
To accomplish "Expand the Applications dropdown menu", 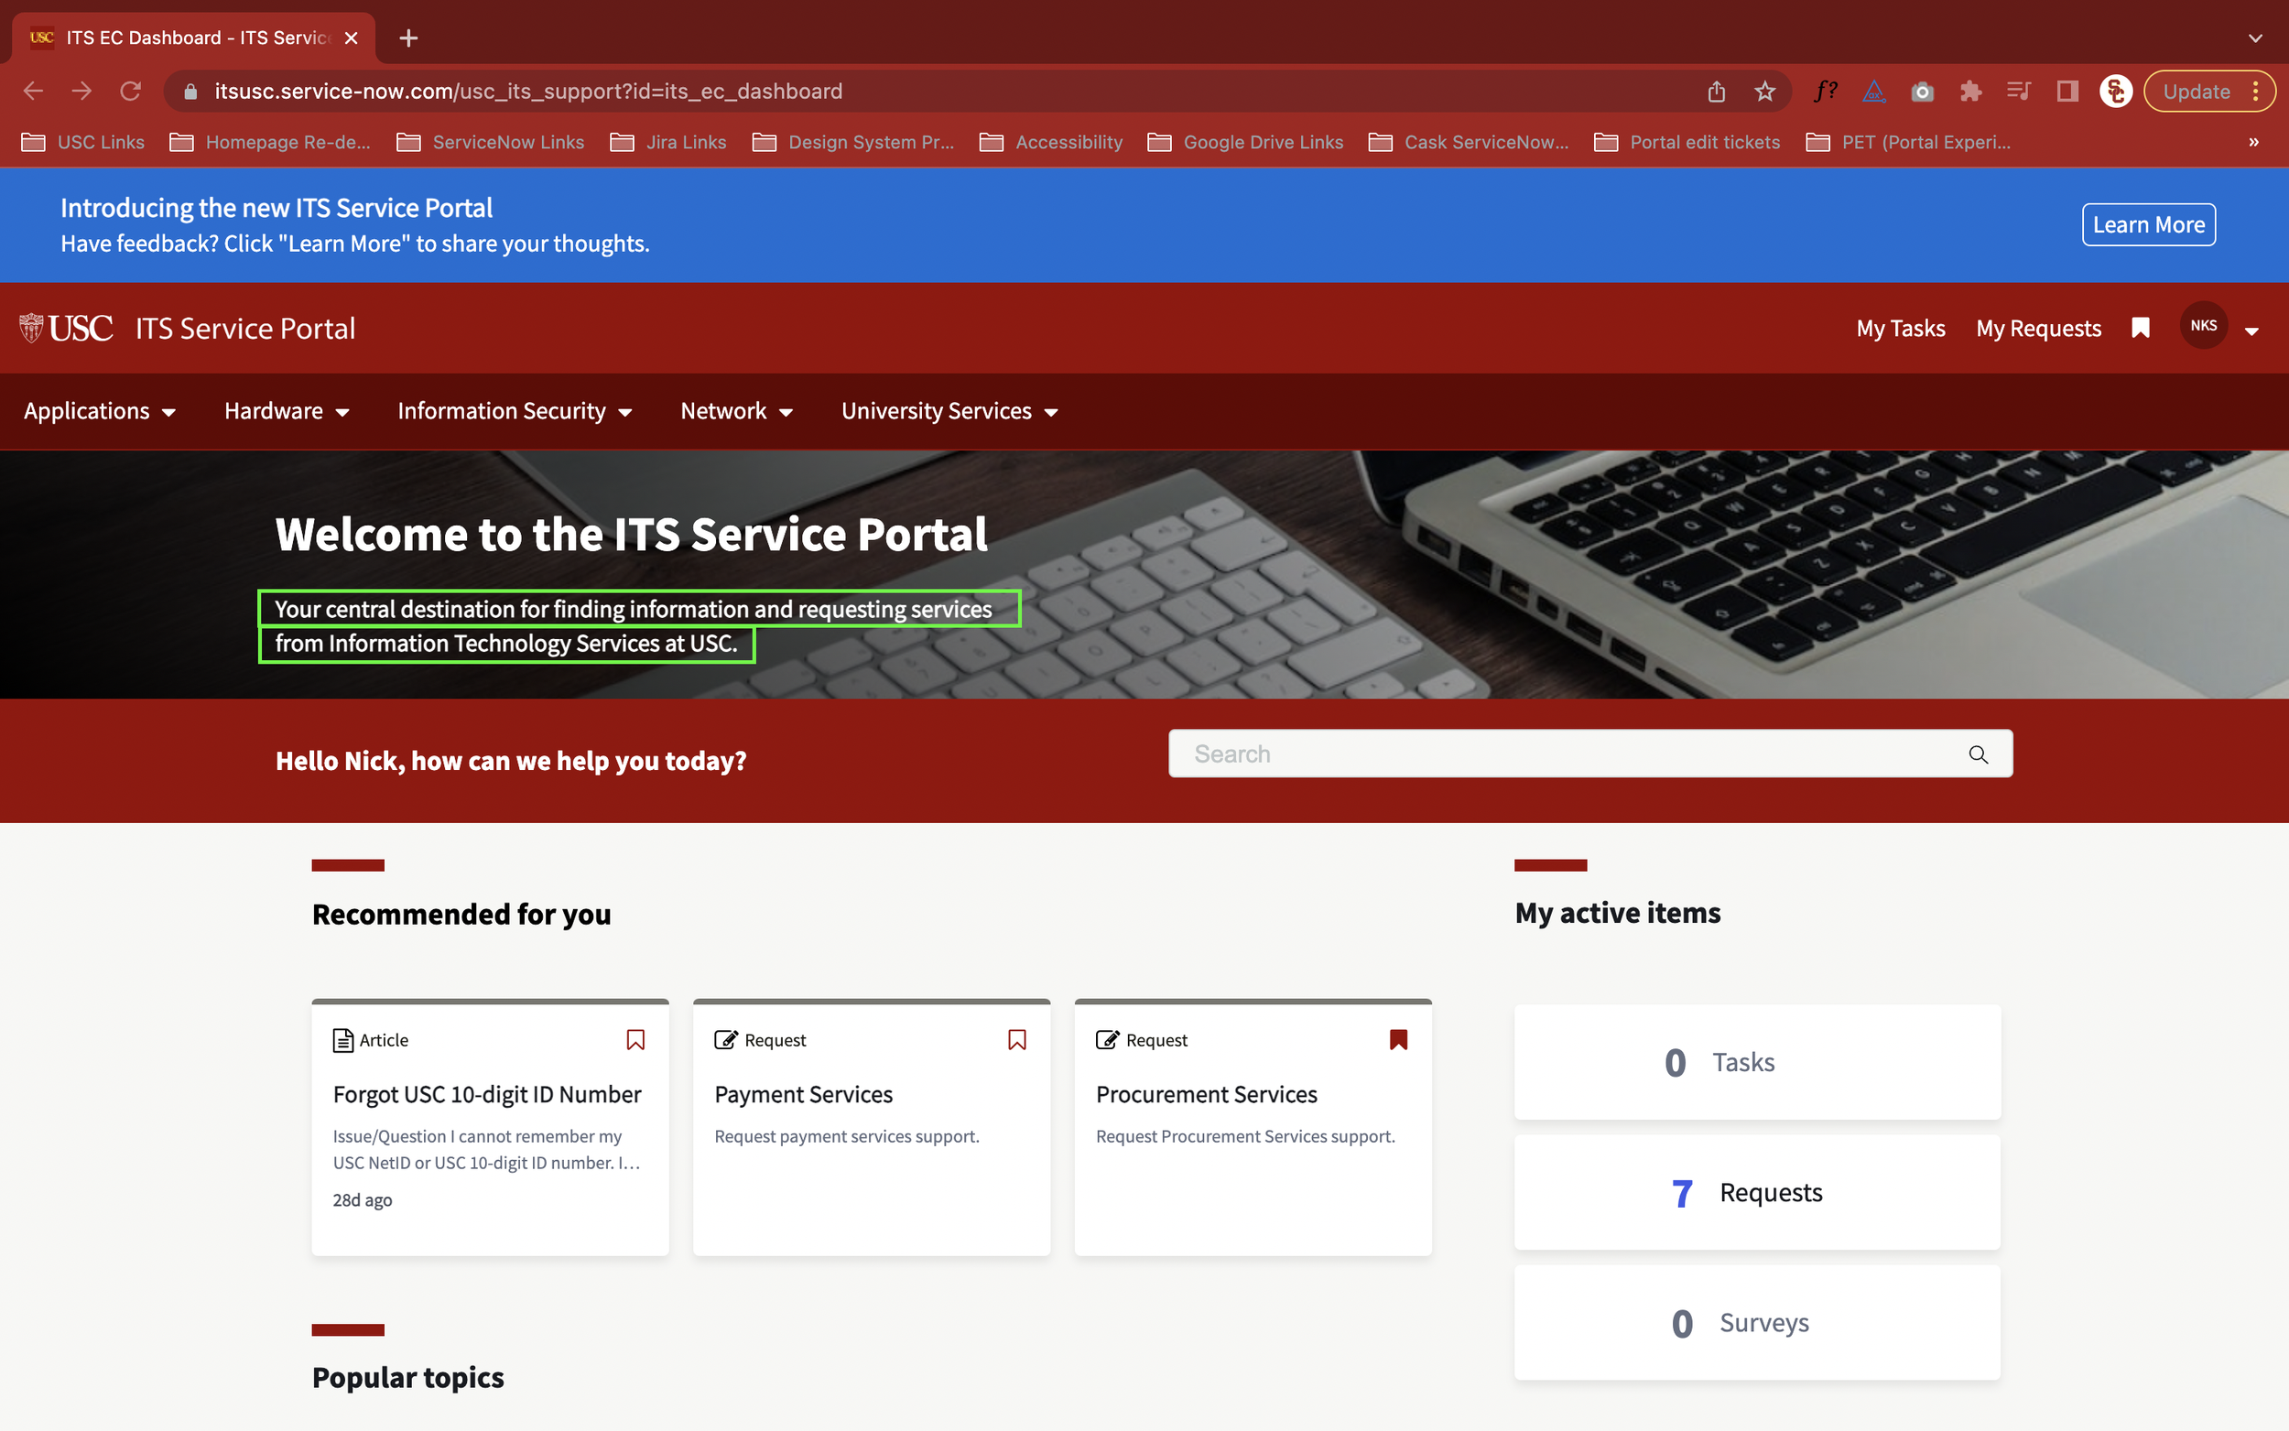I will 100,411.
